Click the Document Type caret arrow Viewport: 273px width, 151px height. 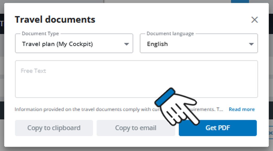pos(126,44)
